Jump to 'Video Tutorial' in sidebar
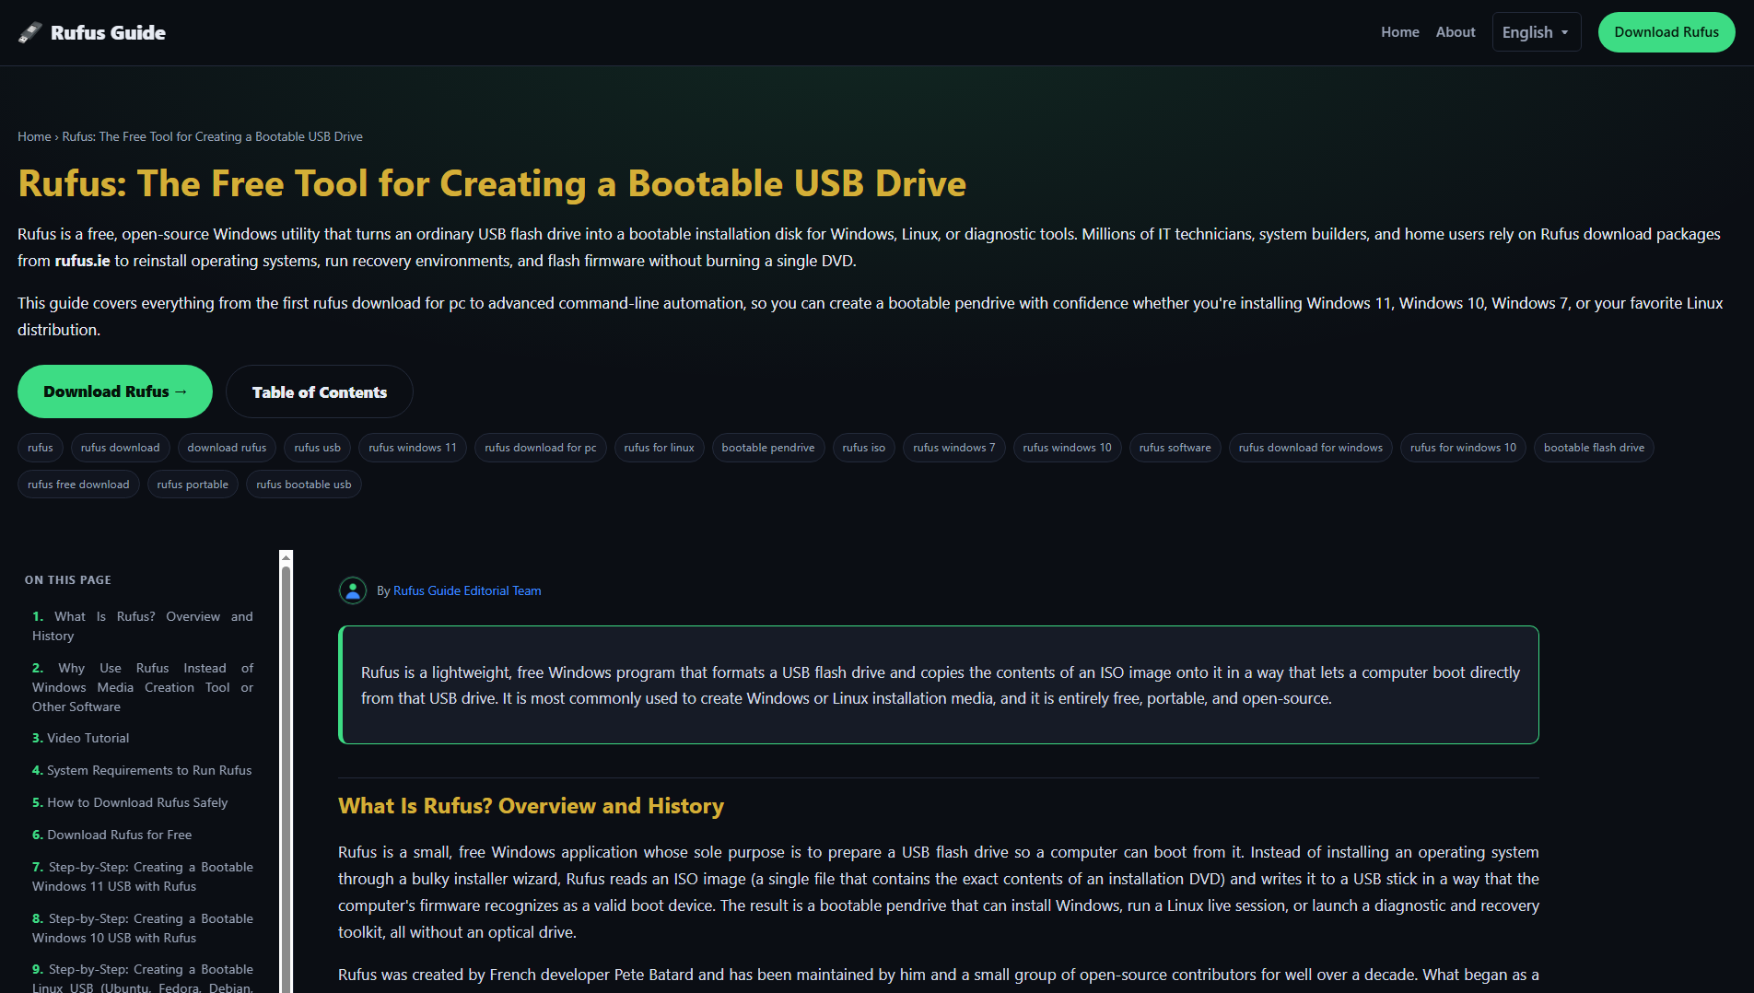 click(x=81, y=738)
